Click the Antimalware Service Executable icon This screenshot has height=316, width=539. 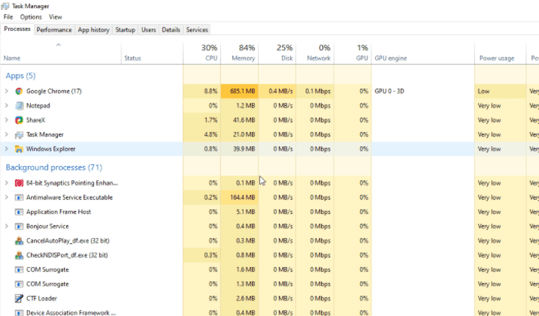19,197
